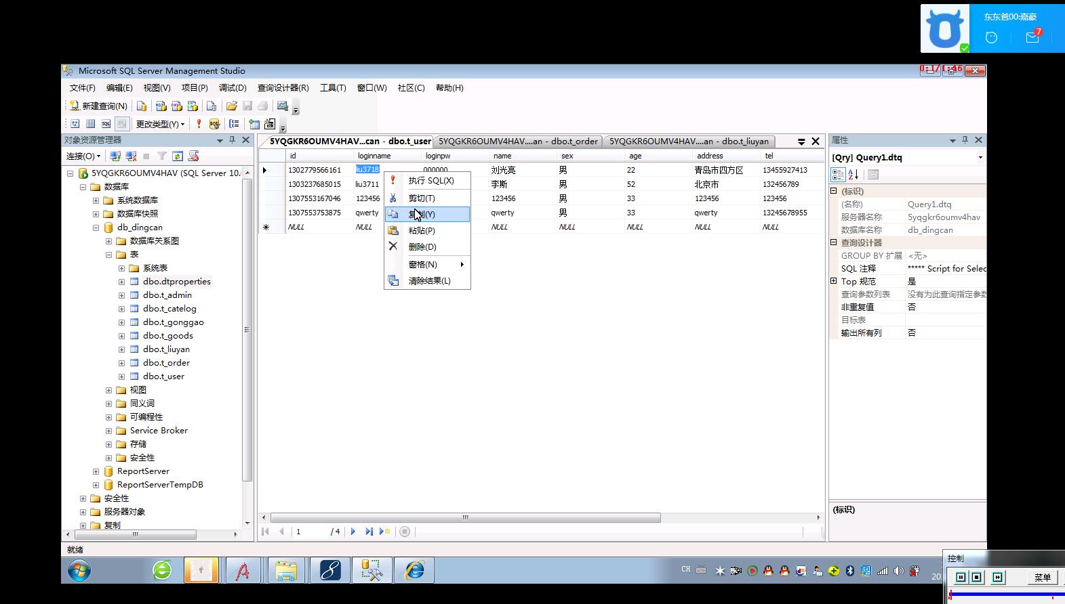Click the Analysis Services MDX Query icon
The width and height of the screenshot is (1065, 604).
tap(161, 106)
